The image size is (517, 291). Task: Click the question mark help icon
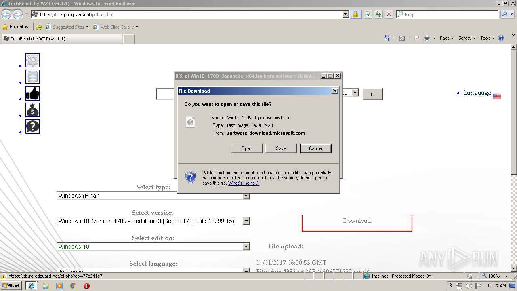tap(33, 127)
